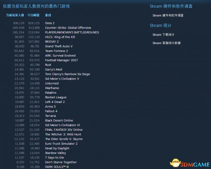Open H1Z1: King of the Kill
The image size is (211, 169).
[60, 37]
